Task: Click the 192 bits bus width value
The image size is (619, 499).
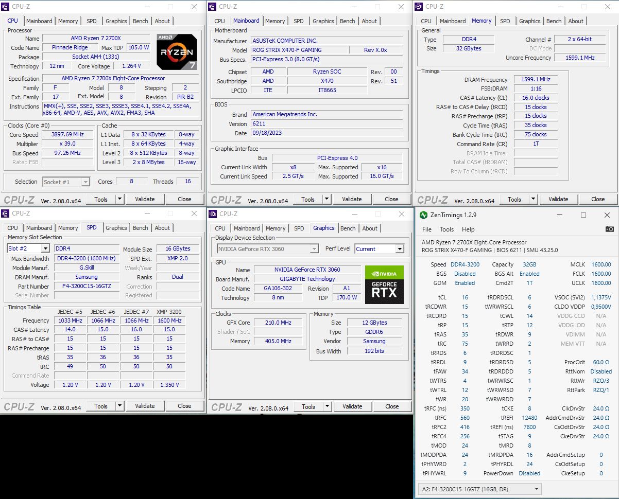Action: tap(374, 351)
